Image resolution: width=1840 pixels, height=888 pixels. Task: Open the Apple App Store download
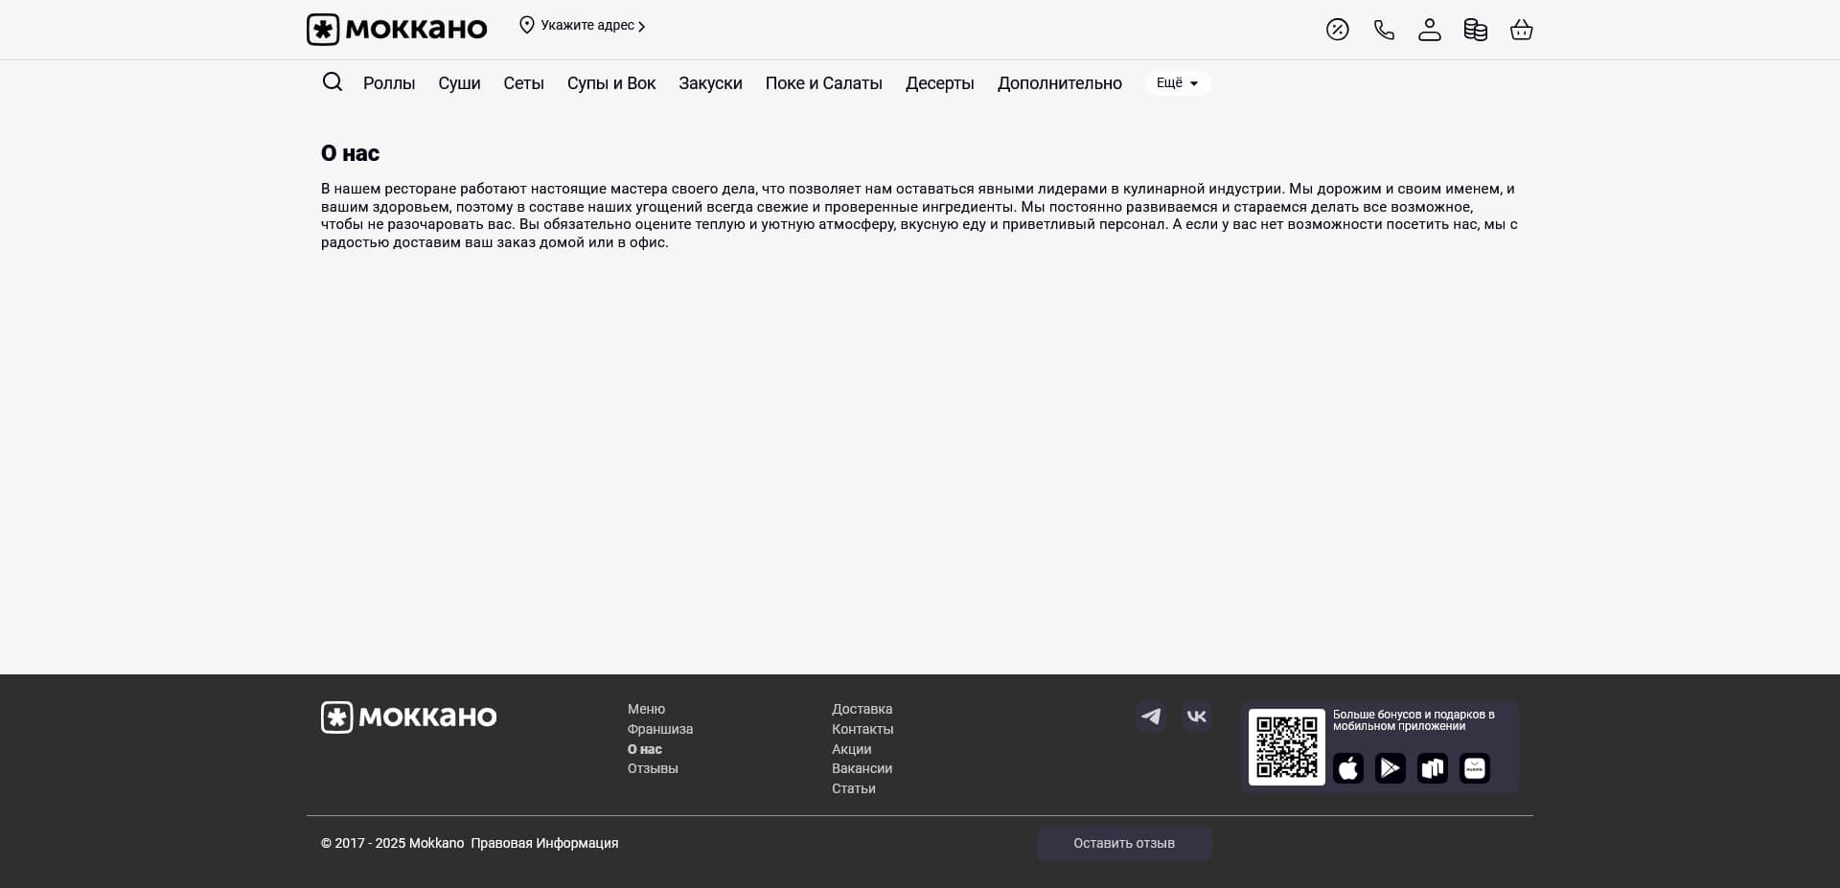click(1347, 768)
